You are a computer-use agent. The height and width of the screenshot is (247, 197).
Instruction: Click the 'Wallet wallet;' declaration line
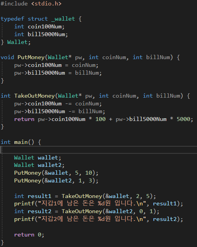(37, 158)
